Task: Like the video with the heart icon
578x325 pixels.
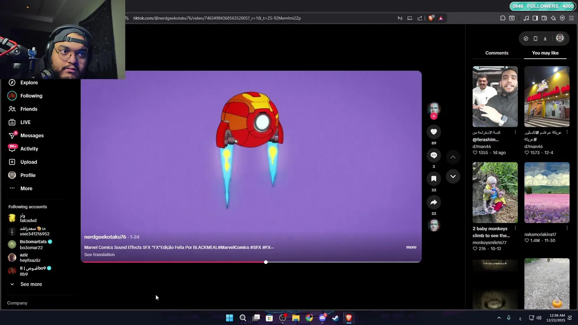Action: [433, 131]
